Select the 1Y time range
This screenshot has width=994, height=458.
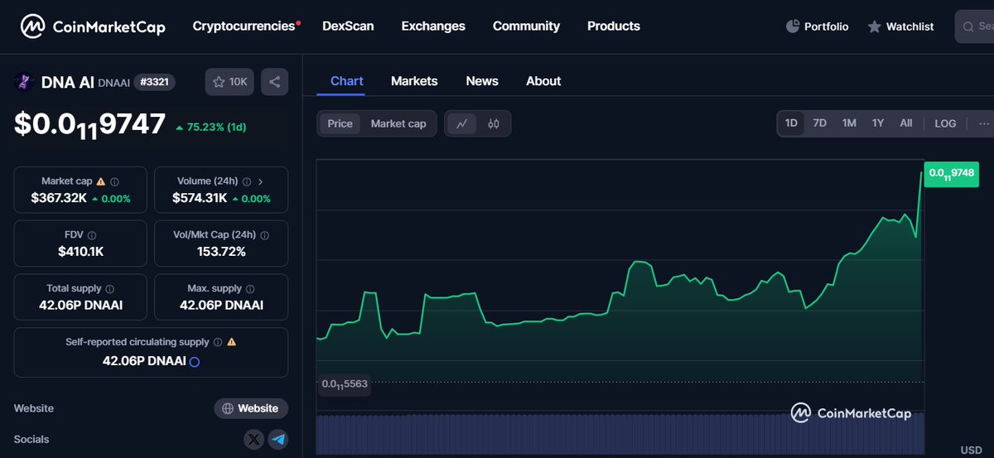[x=878, y=123]
